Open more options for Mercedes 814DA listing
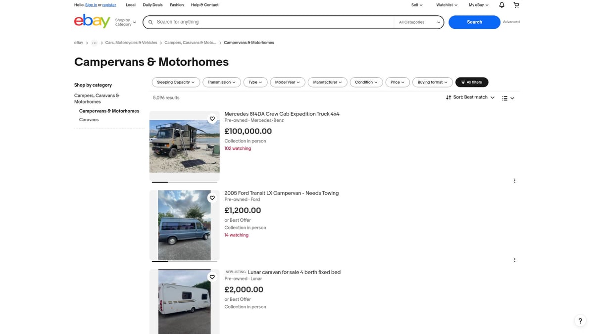594x334 pixels. 514,181
